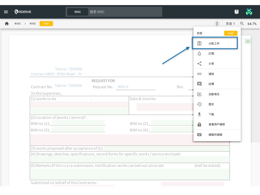Click Contract No. field Test no. 1234556
This screenshot has width=260, height=195.
pyautogui.click(x=68, y=86)
